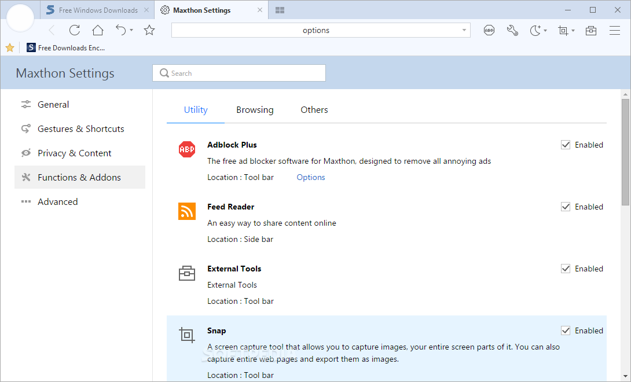Toggle Snap Enabled checkbox
The image size is (631, 382).
(566, 331)
